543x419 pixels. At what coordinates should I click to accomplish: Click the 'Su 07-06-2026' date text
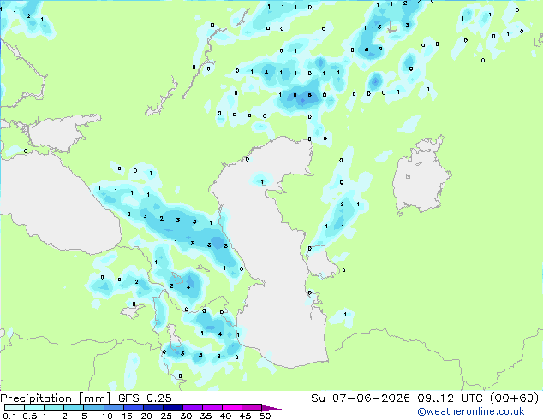(361, 398)
